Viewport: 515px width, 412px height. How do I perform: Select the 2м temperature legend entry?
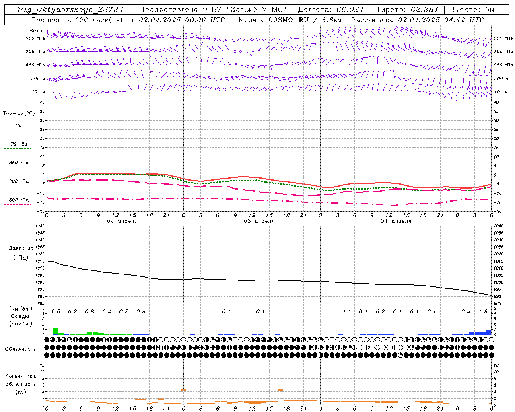(x=19, y=126)
